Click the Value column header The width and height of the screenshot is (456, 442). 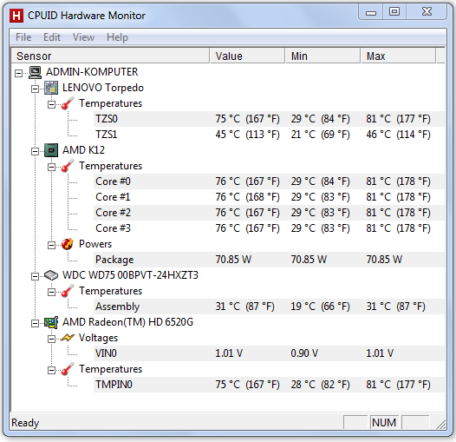(x=247, y=56)
